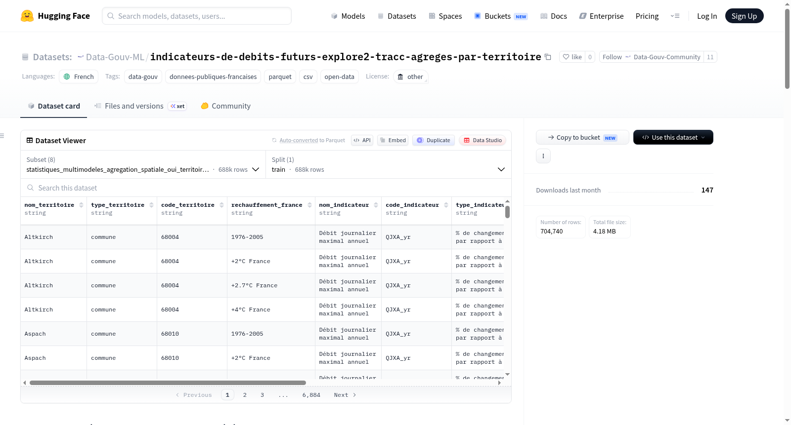Sort by rechauffement_france column sort icon
Image resolution: width=791 pixels, height=425 pixels.
click(x=309, y=205)
